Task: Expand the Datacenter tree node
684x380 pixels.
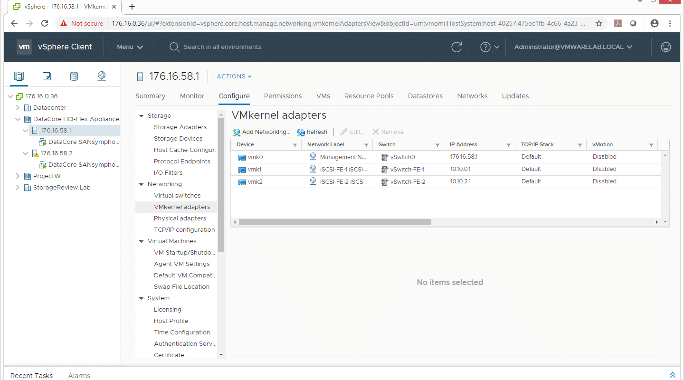Action: pos(18,108)
